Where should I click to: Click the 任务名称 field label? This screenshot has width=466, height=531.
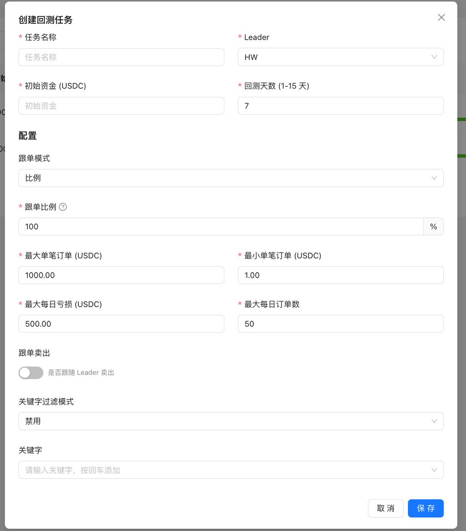coord(41,37)
